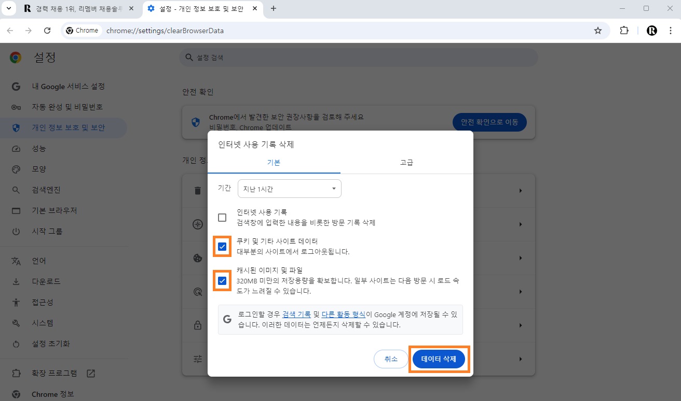
Task: Click the Chrome logo beside 설정 title
Action: pos(16,58)
